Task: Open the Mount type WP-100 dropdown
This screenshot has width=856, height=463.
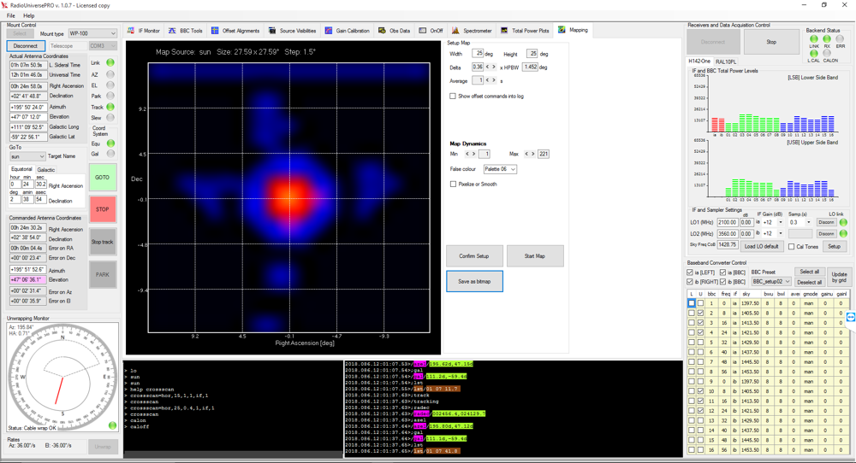Action: point(92,33)
